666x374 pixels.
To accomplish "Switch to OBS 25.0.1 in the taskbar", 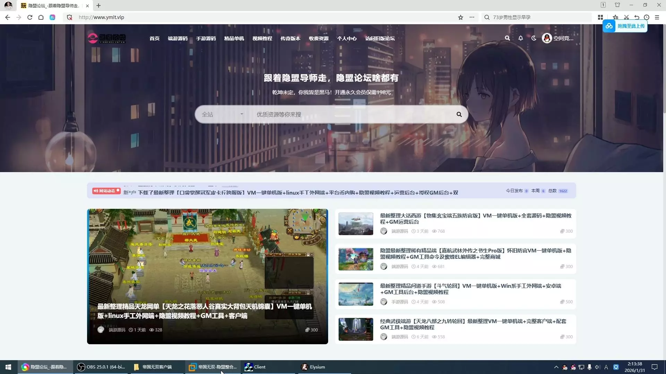I will tap(101, 367).
